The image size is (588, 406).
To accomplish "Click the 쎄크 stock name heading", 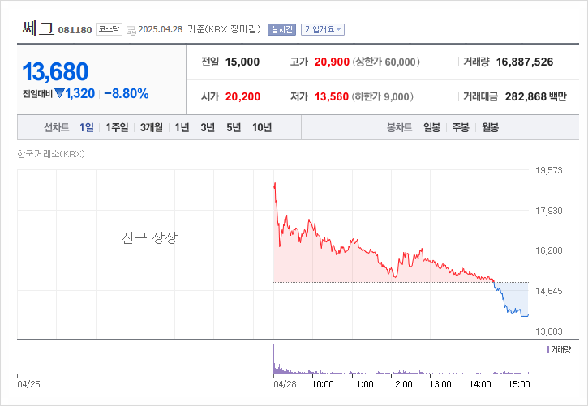I will [37, 28].
